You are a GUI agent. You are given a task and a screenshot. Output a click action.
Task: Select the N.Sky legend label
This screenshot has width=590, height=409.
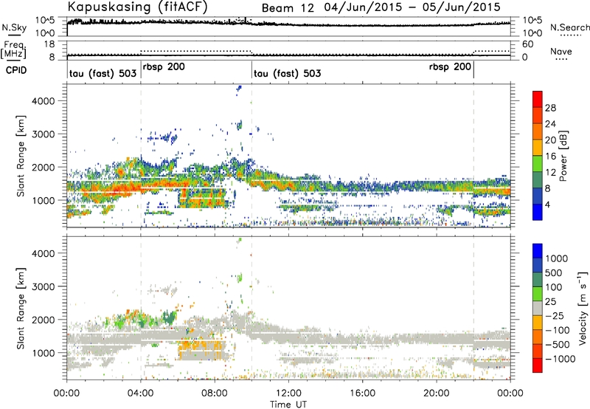point(14,27)
